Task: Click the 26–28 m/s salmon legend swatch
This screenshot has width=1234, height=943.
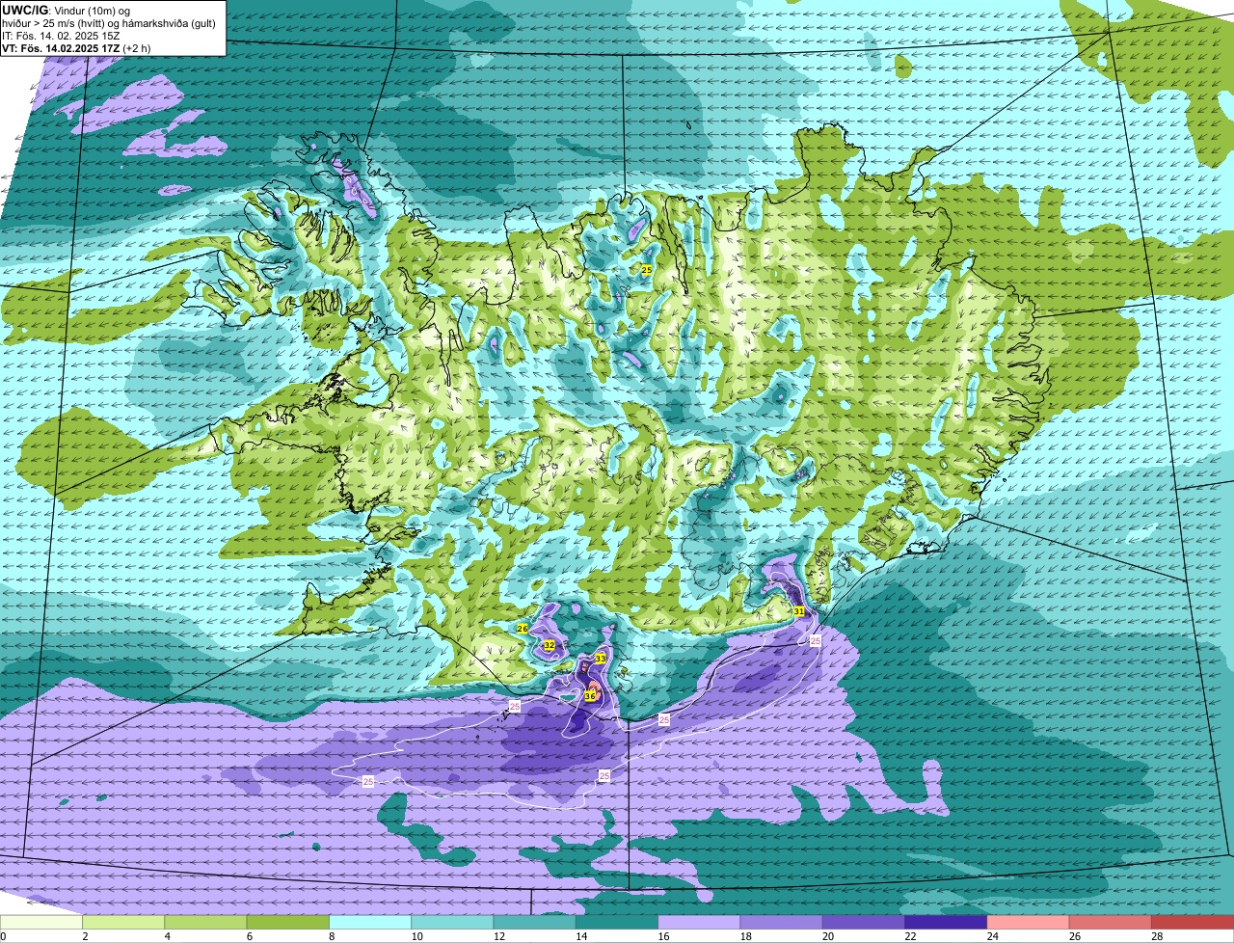Action: (x=1111, y=922)
